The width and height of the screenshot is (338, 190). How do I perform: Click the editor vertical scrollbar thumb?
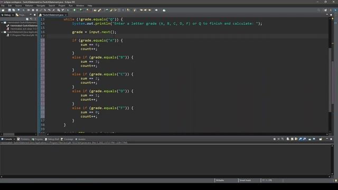pyautogui.click(x=330, y=80)
